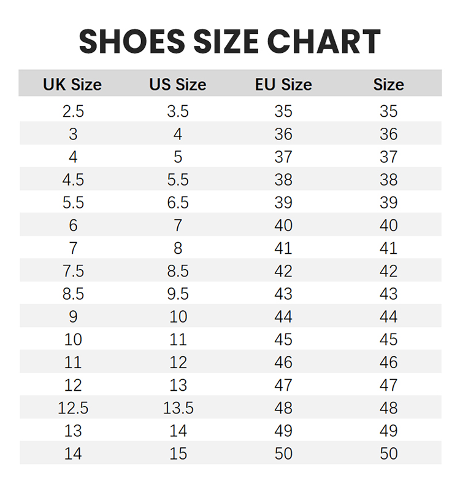Select UK size 4.5 cell
Viewport: 460px width, 478px height.
[73, 179]
